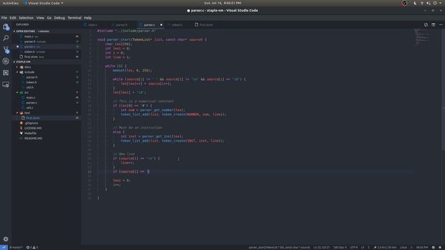The image size is (445, 250).
Task: Open the system power menu in top bar
Action: 435,3
